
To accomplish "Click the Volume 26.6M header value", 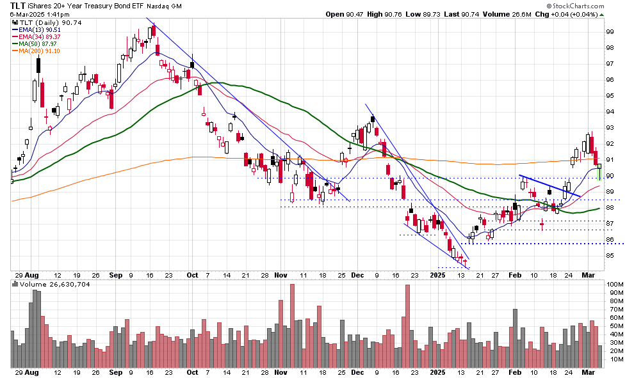I will click(507, 14).
